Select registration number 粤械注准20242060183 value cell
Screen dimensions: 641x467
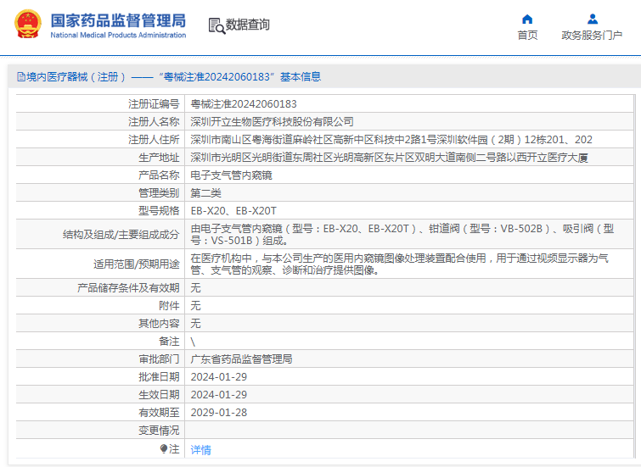(x=244, y=104)
